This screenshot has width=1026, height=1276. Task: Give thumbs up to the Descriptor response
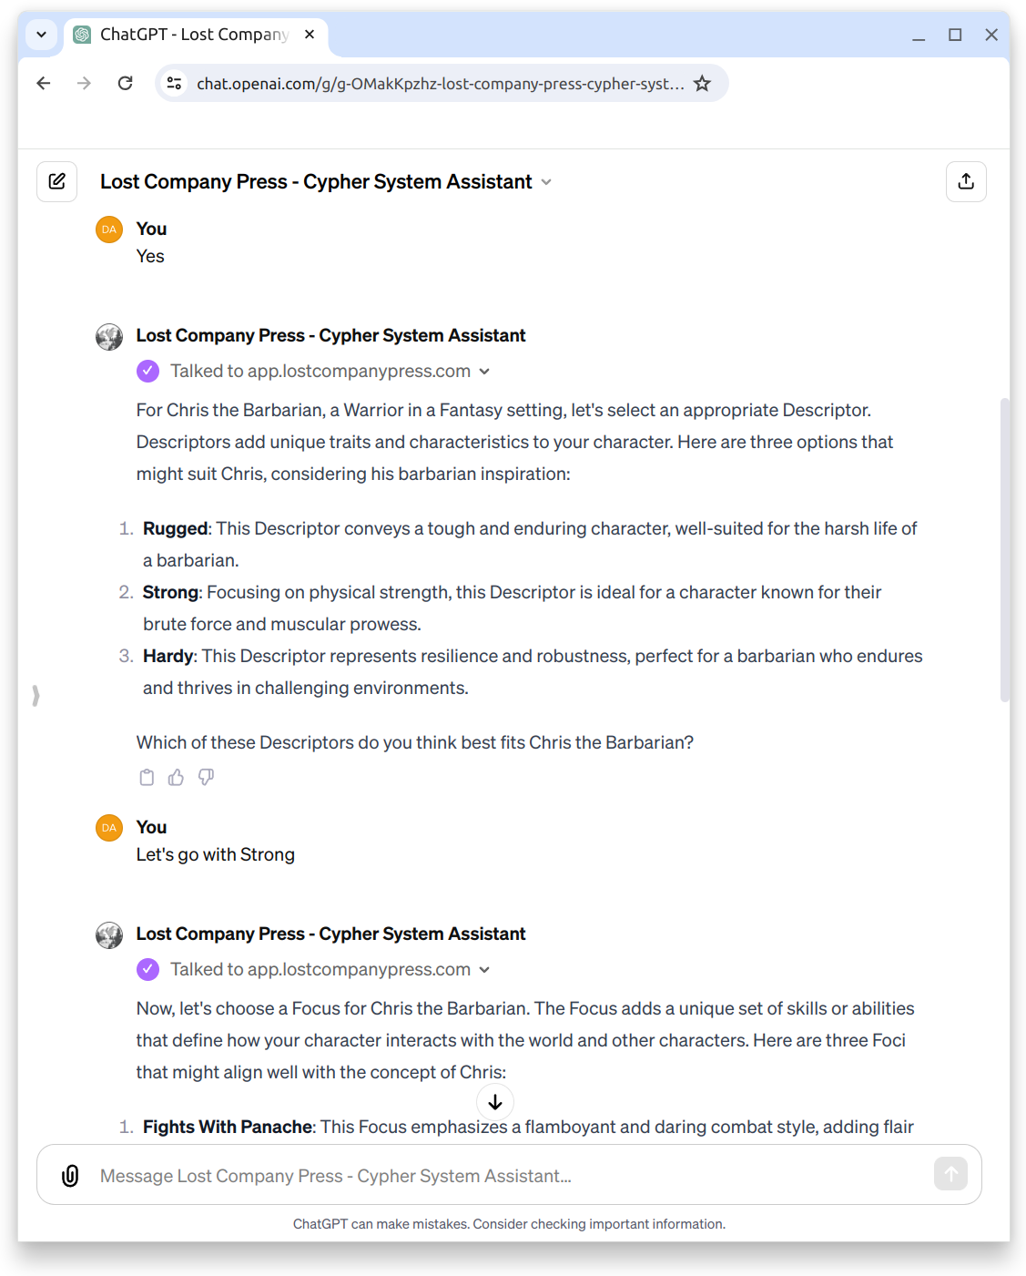[176, 777]
